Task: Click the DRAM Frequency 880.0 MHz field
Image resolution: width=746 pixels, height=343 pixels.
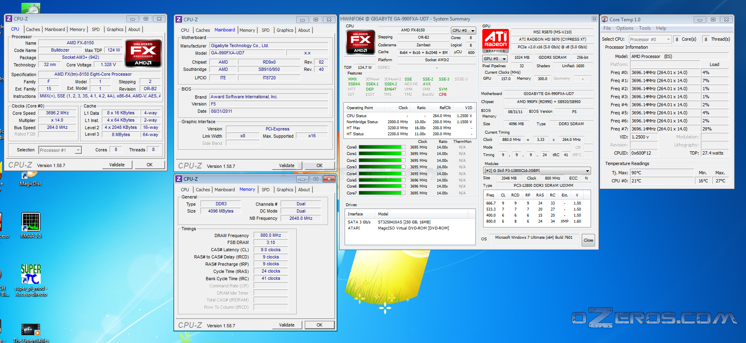Action: pyautogui.click(x=271, y=236)
